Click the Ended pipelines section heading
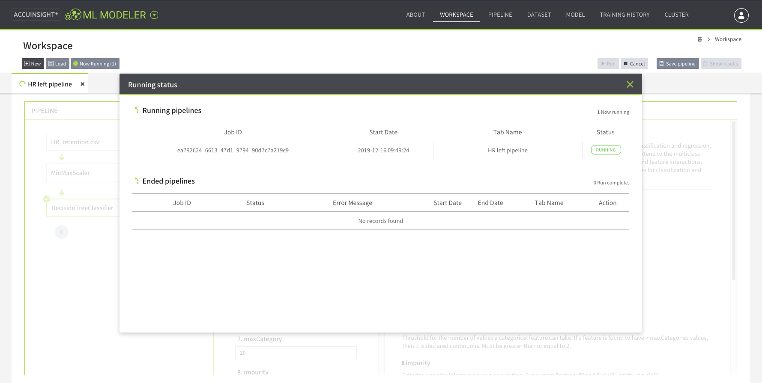Image resolution: width=762 pixels, height=383 pixels. 168,181
